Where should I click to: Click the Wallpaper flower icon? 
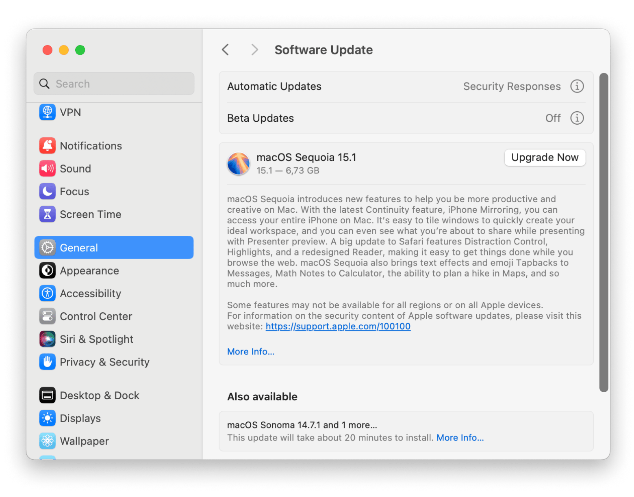tap(47, 441)
